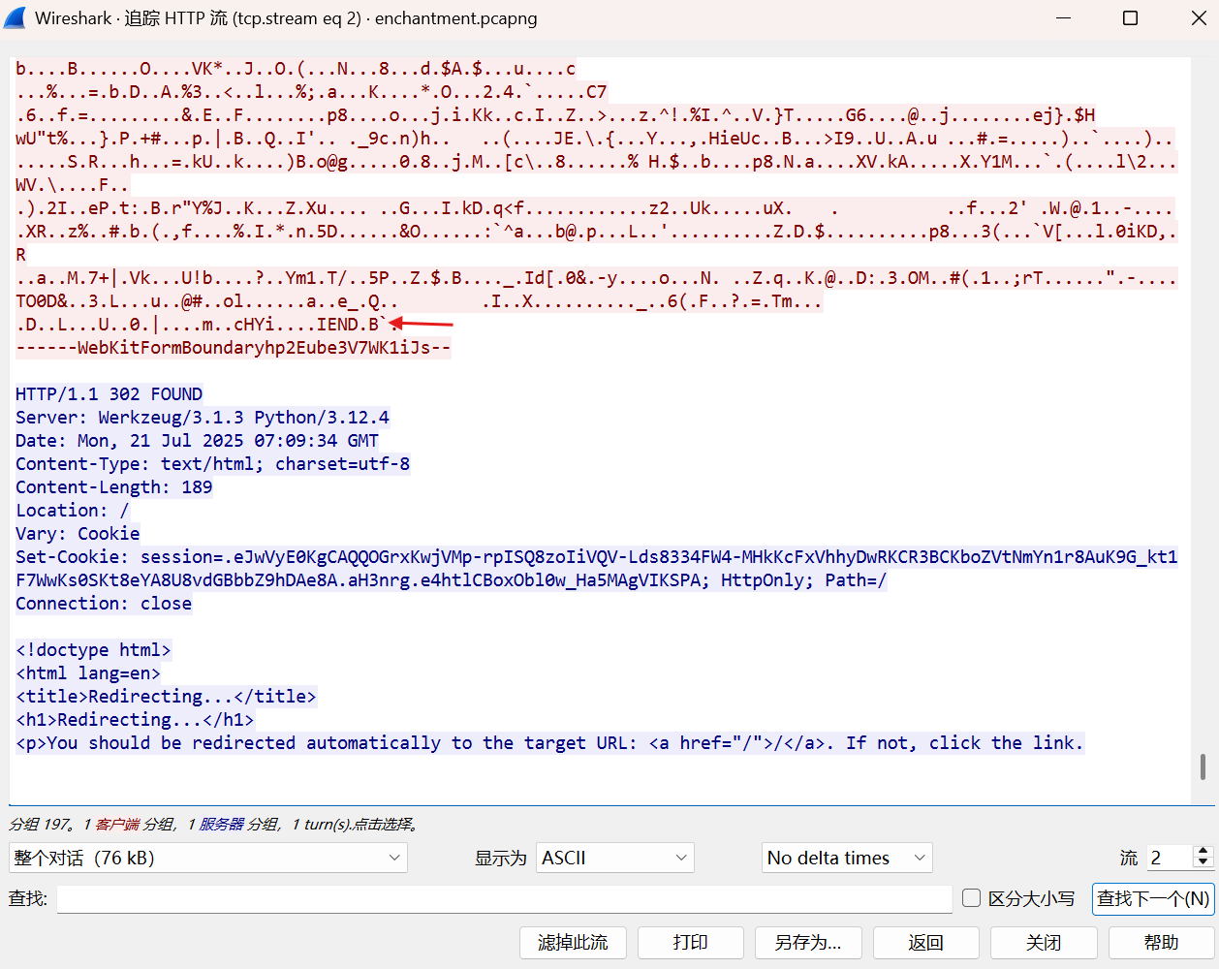Click the Date: Mon, 21 Jul 2025 line
This screenshot has width=1219, height=969.
(x=197, y=441)
